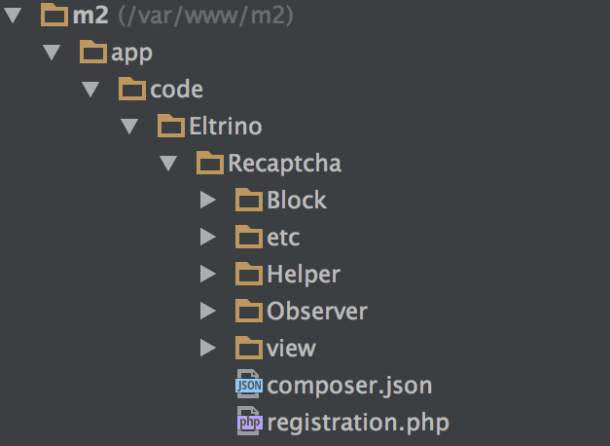The image size is (610, 446).
Task: Expand the view folder arrow
Action: 206,348
